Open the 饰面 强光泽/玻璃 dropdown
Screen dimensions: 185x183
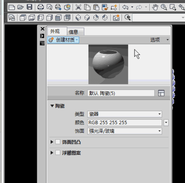tap(125, 131)
